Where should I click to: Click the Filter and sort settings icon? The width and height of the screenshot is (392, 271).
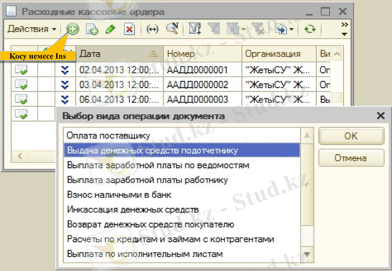195,29
